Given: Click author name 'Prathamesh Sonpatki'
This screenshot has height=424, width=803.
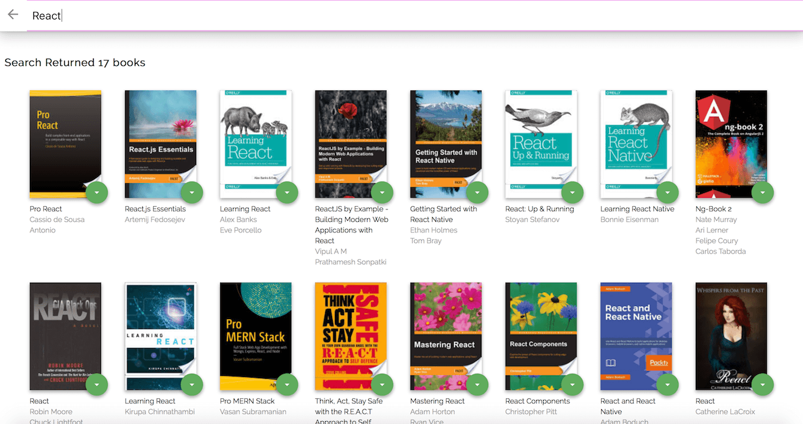Looking at the screenshot, I should click(351, 262).
